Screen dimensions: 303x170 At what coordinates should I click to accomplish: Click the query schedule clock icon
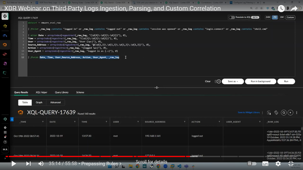point(217,81)
